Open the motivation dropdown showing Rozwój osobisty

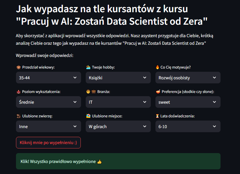(x=188, y=77)
